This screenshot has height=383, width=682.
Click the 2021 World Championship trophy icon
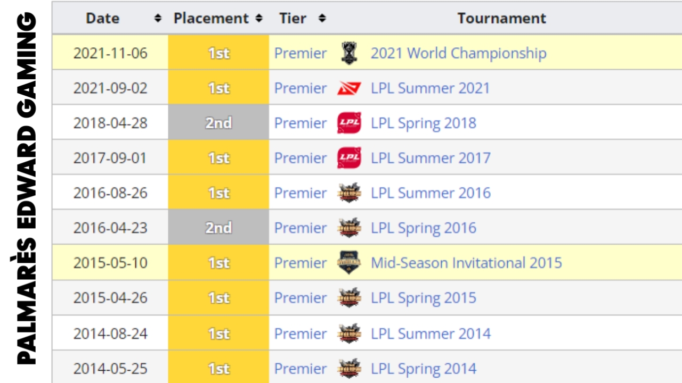click(349, 53)
